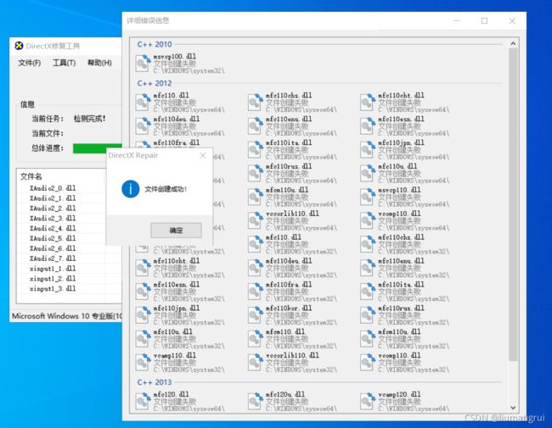The height and width of the screenshot is (428, 552).
Task: Close the DirectX Repair message dialog
Action: point(203,155)
